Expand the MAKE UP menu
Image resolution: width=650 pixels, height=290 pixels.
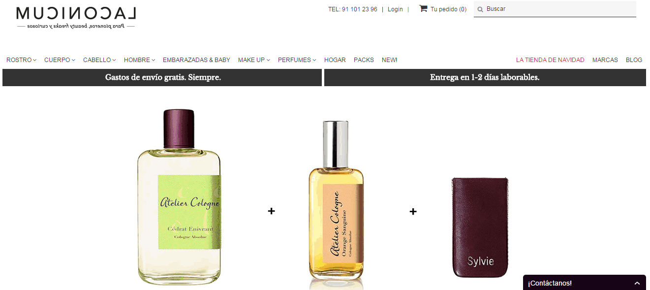[x=254, y=60]
